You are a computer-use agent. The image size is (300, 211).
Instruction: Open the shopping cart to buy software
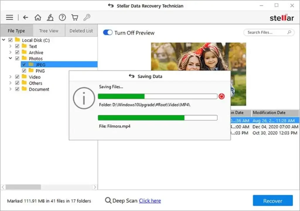pos(74,17)
